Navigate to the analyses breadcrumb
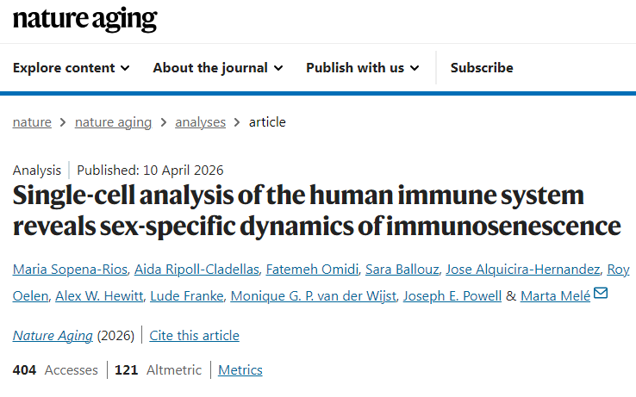 click(200, 122)
